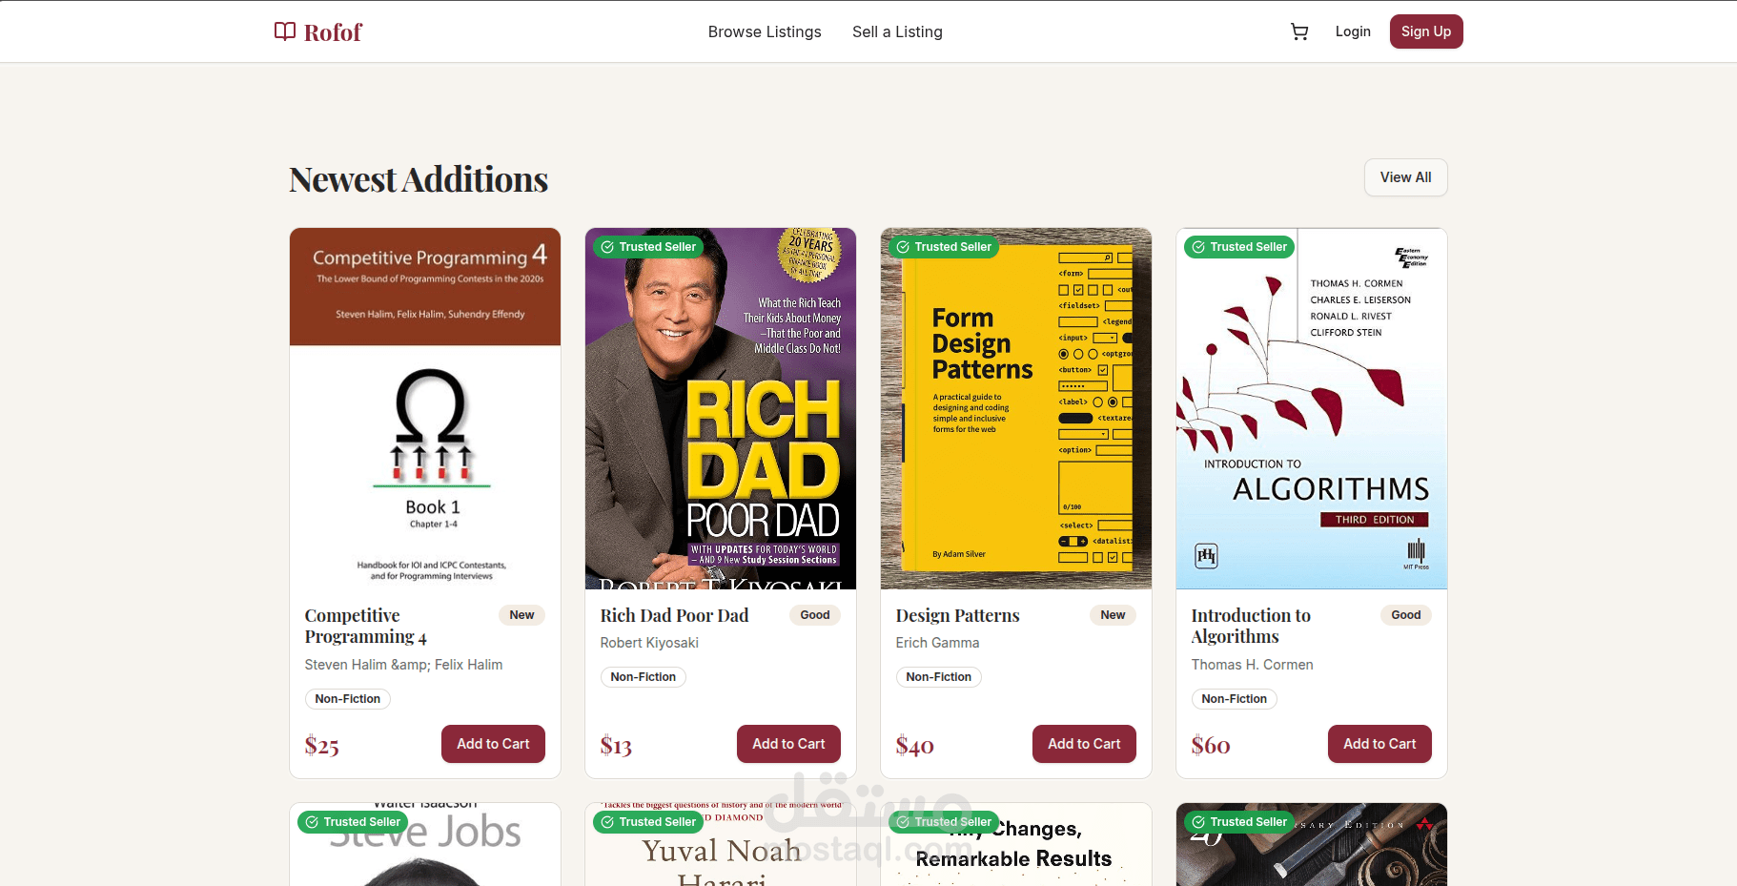Open the woodworking tools book cover
The width and height of the screenshot is (1737, 886).
click(x=1312, y=845)
